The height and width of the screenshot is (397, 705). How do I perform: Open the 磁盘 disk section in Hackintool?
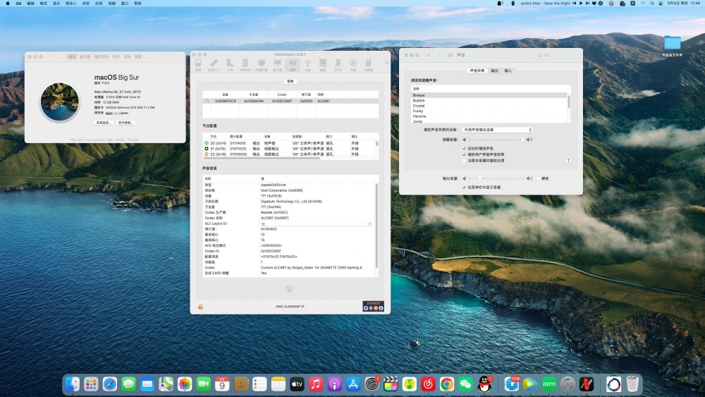pyautogui.click(x=323, y=65)
